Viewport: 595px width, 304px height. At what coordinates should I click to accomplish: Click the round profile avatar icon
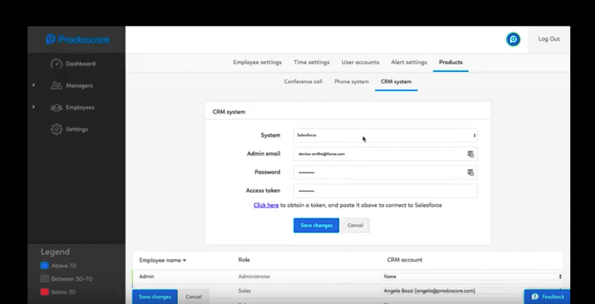pyautogui.click(x=513, y=39)
